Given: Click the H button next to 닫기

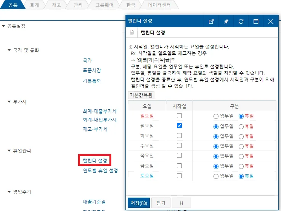Looking at the screenshot, I should coord(181,203).
